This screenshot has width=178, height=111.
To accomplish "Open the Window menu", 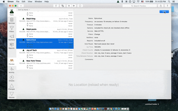I will (38, 1).
